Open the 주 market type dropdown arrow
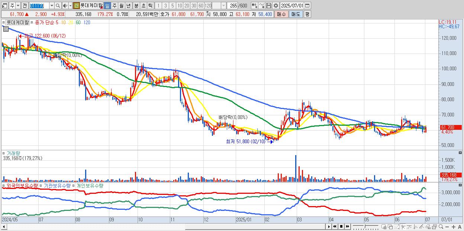This screenshot has width=464, height=231. [18, 6]
